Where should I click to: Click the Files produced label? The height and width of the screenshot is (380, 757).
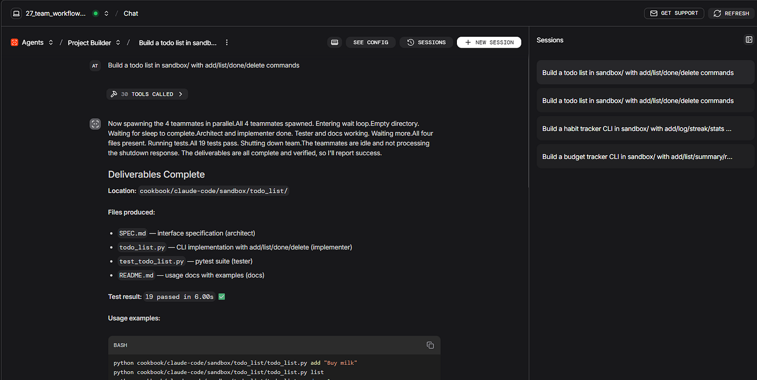tap(131, 212)
